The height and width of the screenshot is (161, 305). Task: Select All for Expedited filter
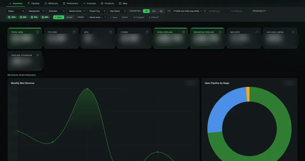pos(146,11)
